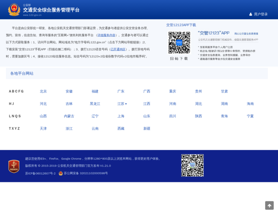This screenshot has width=278, height=214.
Task: Click the 苏ICP备06012607号-2 footer text
Action: (x=40, y=173)
